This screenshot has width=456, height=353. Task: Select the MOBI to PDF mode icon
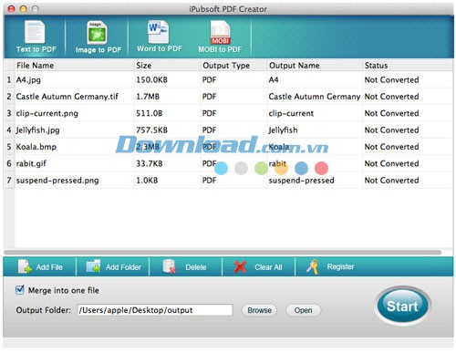pos(220,32)
